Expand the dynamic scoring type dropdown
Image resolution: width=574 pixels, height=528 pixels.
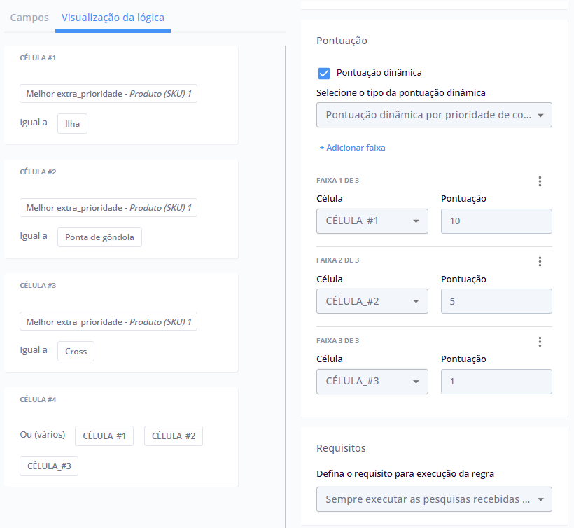tap(434, 115)
